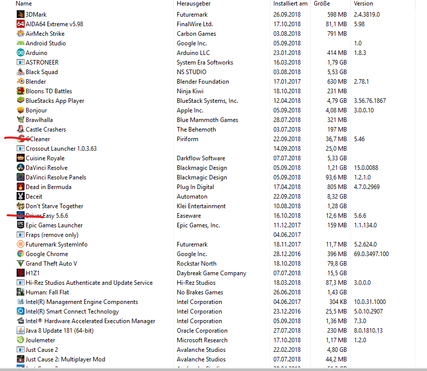Viewport: 427px width, 371px height.
Task: Click the Blue Mammoth Games publisher cell
Action: (x=207, y=119)
